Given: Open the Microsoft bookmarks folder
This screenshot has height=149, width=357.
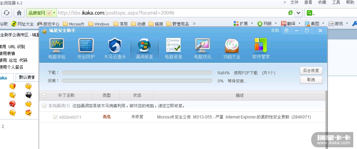Looking at the screenshot, I should (74, 24).
